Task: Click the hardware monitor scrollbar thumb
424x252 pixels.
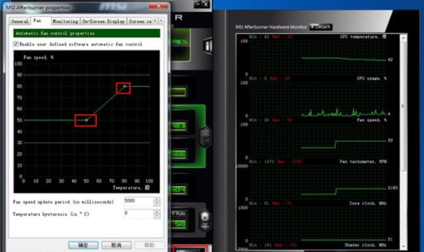Action: tap(403, 107)
